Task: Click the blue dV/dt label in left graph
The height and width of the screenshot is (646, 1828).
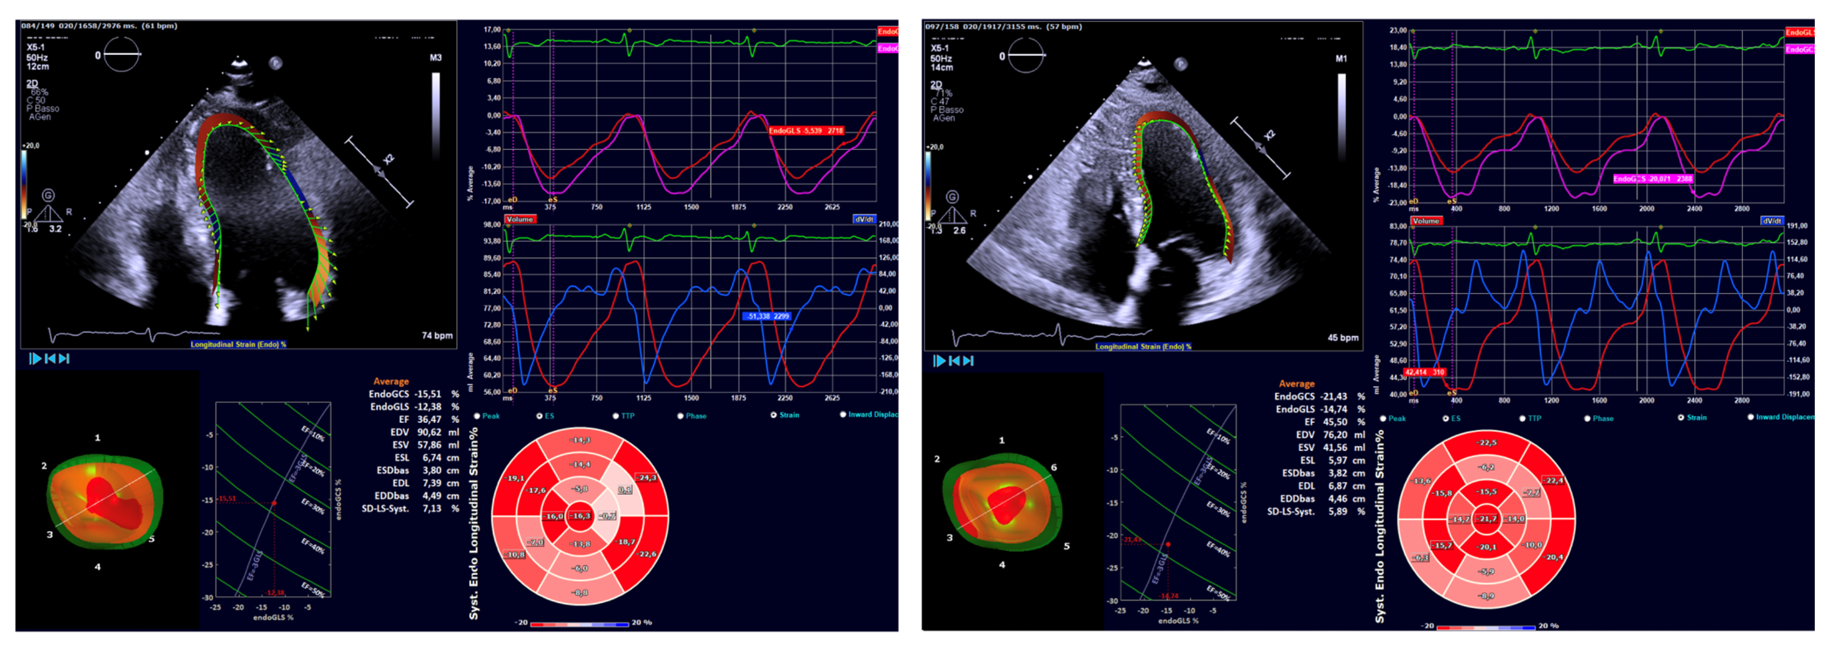Action: pos(864,219)
